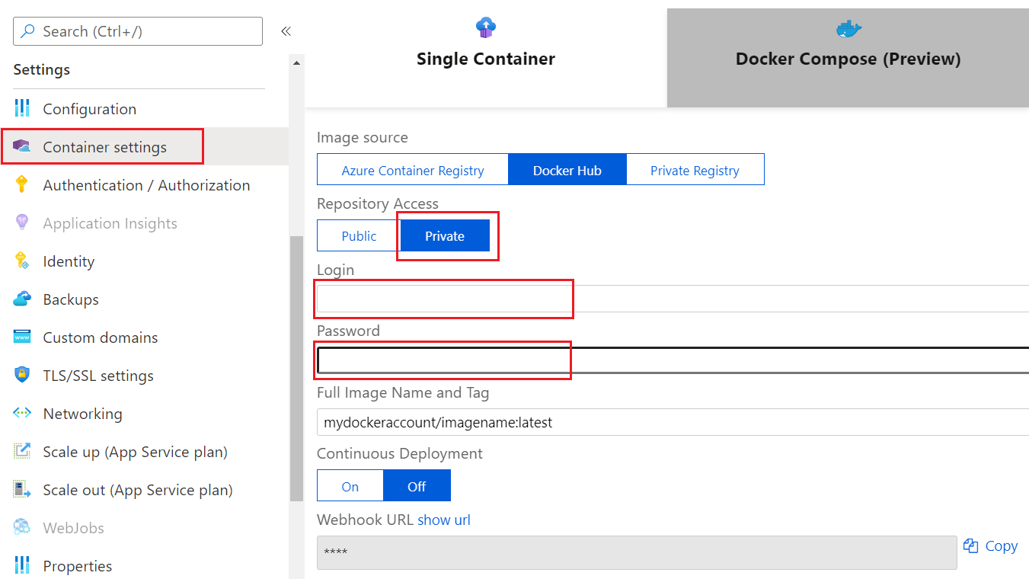
Task: Turn Continuous Deployment On
Action: pos(350,485)
